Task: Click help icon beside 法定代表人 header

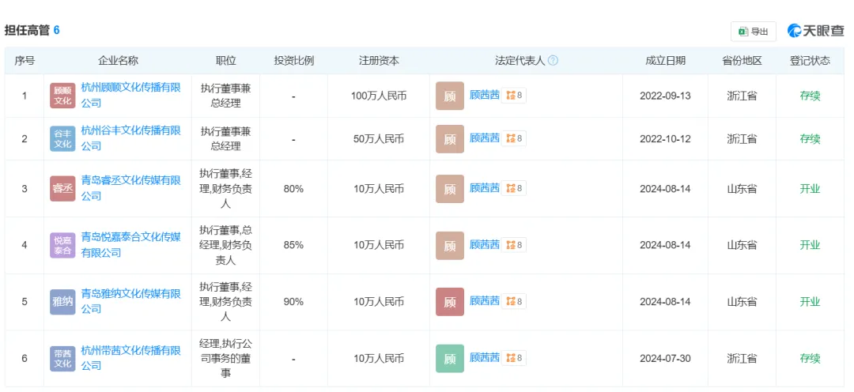Action: (x=553, y=61)
